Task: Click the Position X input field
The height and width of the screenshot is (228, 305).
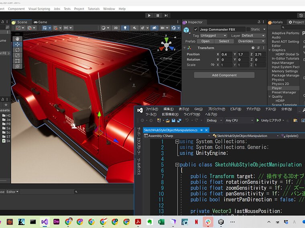Action: (x=226, y=54)
